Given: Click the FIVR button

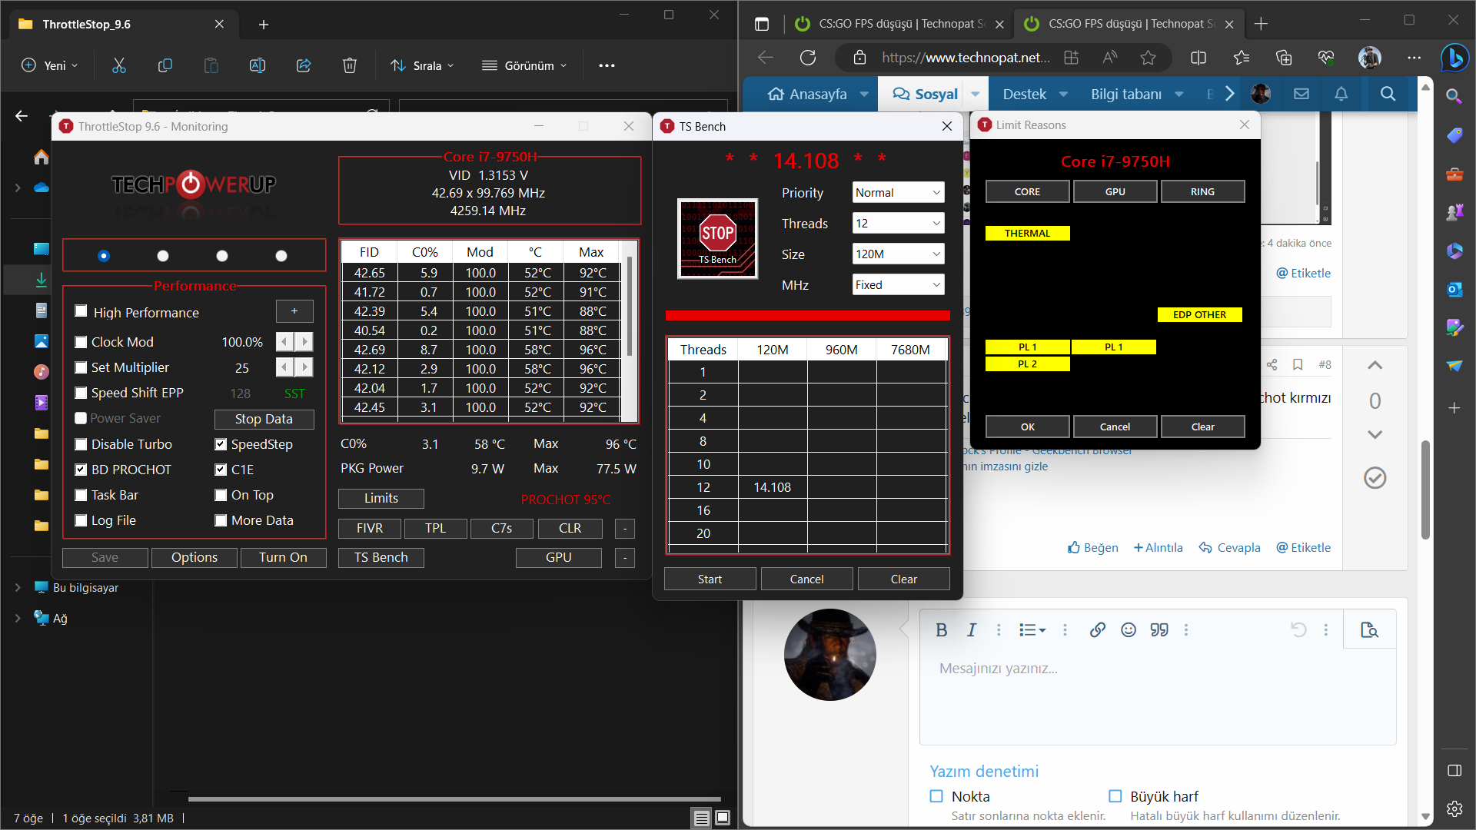Looking at the screenshot, I should pyautogui.click(x=370, y=528).
